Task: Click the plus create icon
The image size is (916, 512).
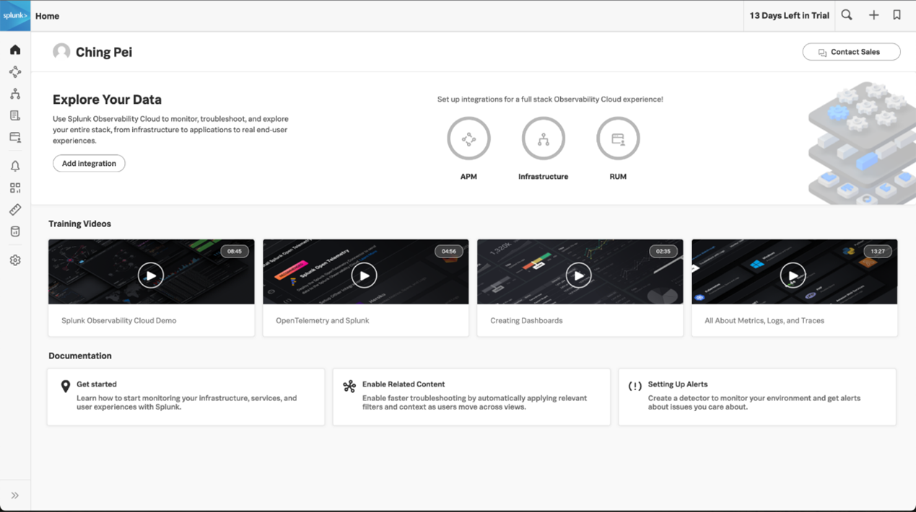Action: click(873, 15)
